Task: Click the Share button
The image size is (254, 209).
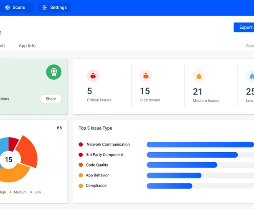Action: pyautogui.click(x=51, y=99)
